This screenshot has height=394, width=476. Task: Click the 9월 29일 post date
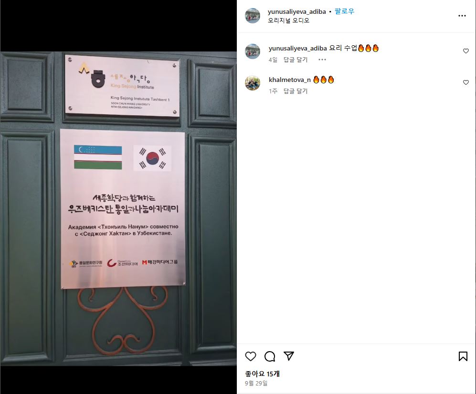(x=256, y=383)
